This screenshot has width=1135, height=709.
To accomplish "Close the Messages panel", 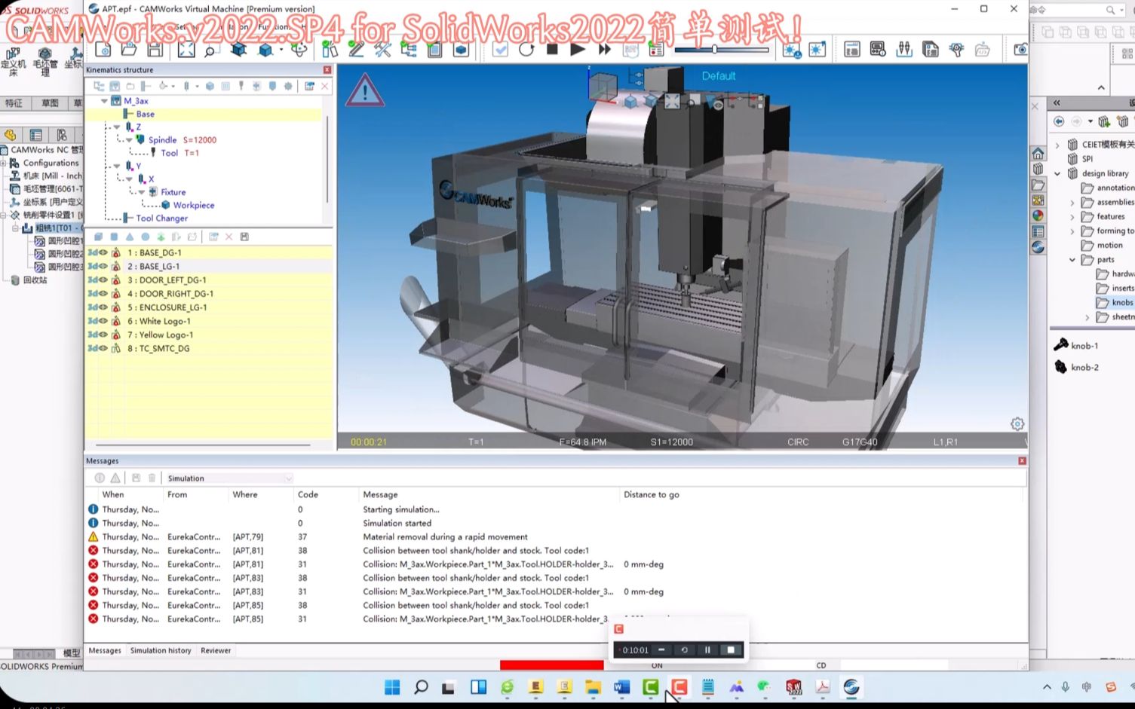I will [1022, 460].
